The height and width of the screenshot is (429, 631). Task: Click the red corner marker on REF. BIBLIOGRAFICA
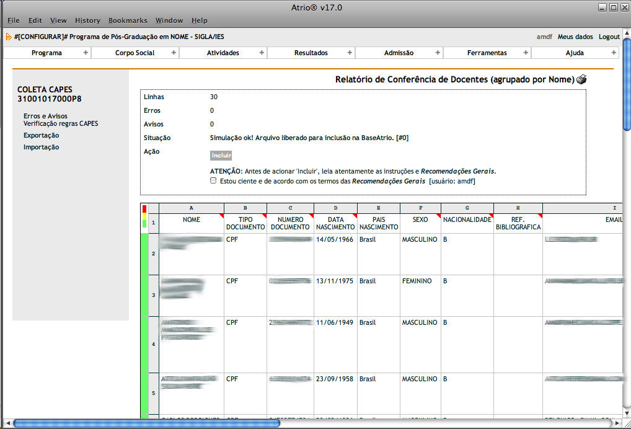click(539, 216)
